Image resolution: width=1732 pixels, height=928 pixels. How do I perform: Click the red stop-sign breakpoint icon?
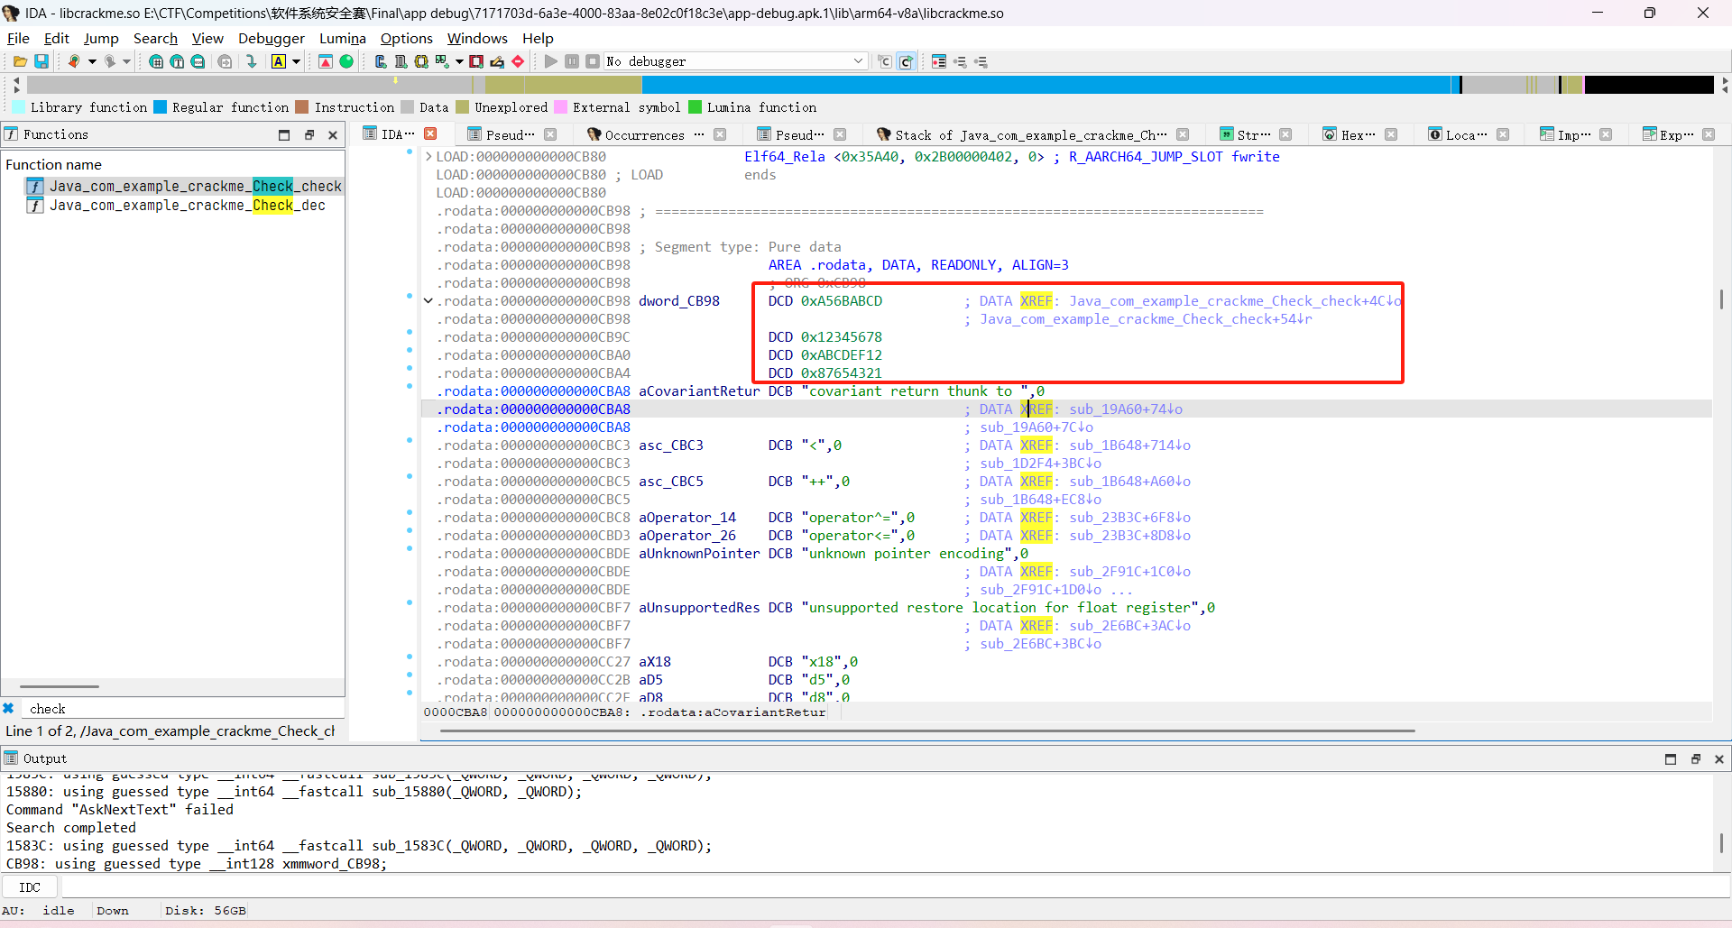click(518, 61)
